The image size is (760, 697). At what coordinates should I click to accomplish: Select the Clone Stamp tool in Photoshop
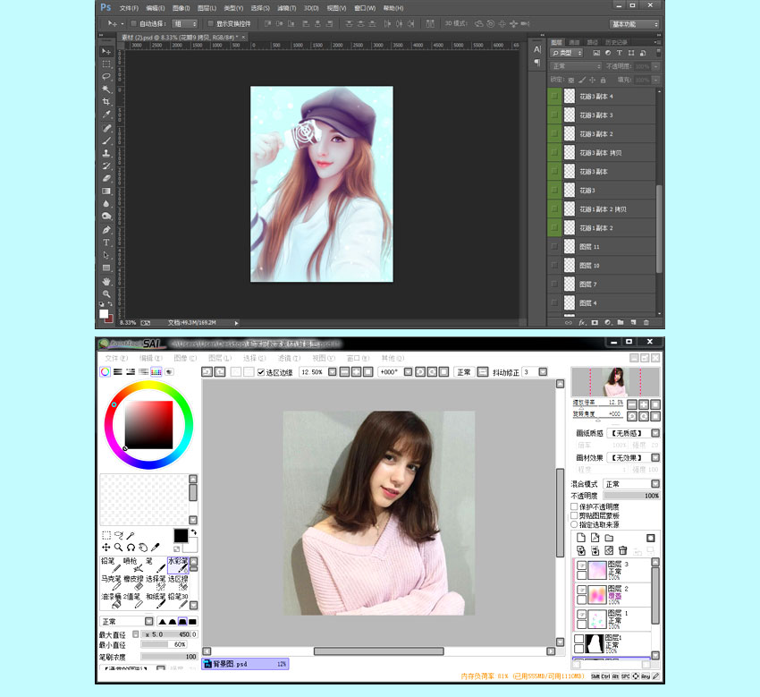106,153
